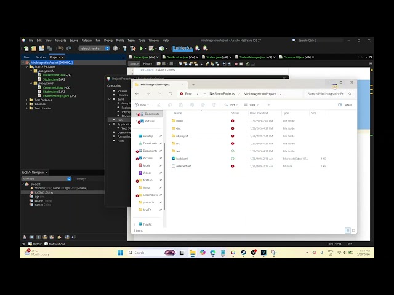The image size is (394, 295).
Task: Click the Copilot taskbar icon
Action: point(203,253)
